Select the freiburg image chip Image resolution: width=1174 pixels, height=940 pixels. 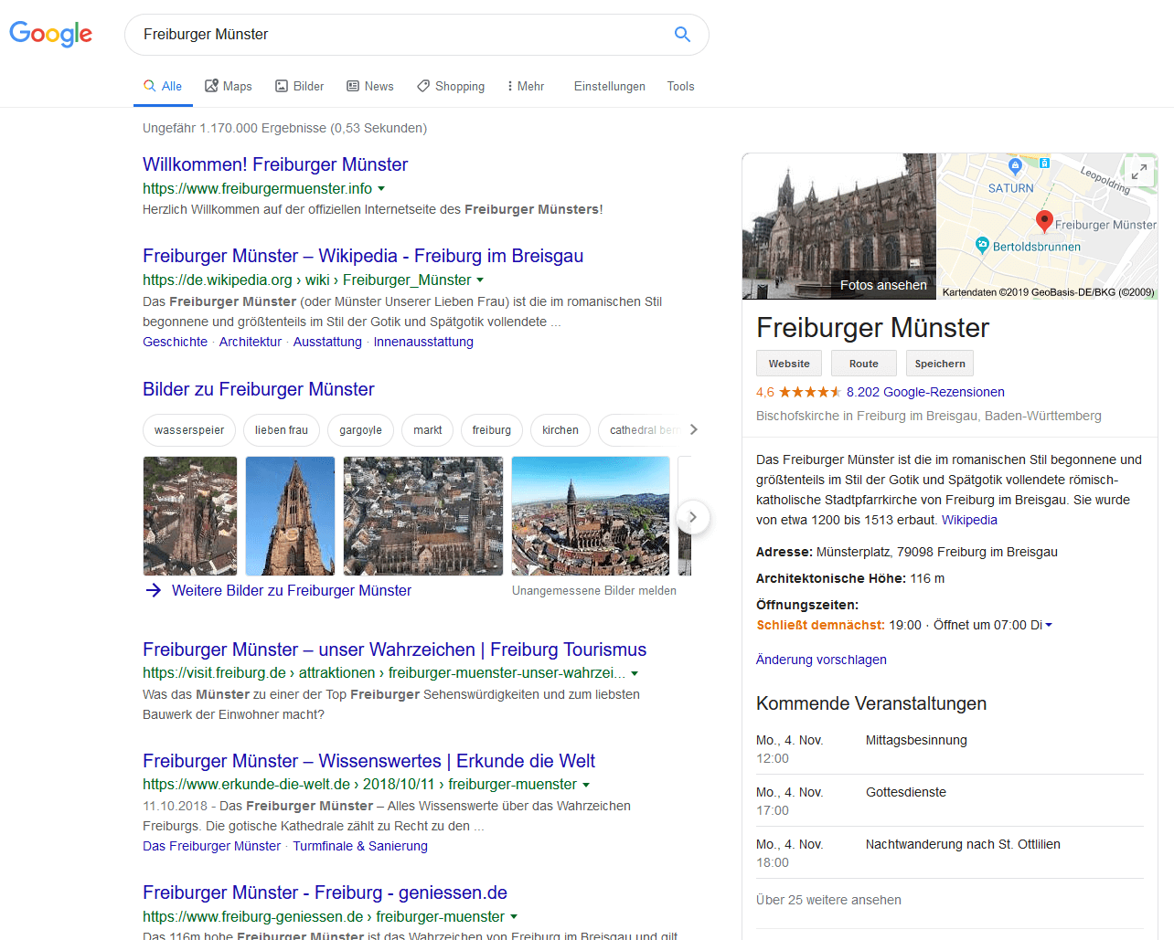pyautogui.click(x=492, y=430)
